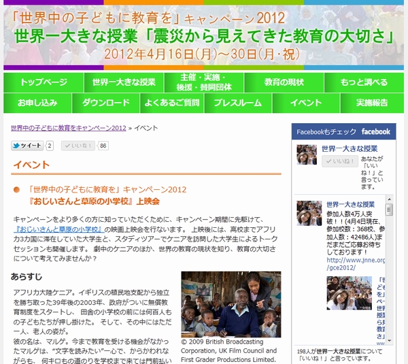Click the Facebook feed scrollbar thumb

point(389,210)
